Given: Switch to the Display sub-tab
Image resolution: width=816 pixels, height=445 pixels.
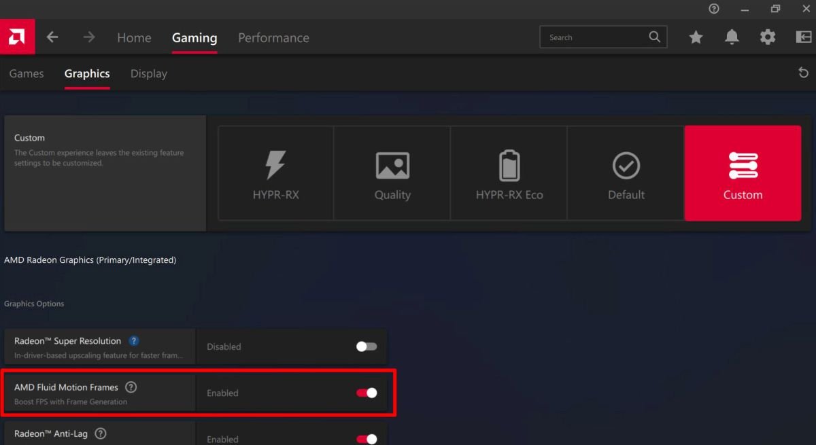Looking at the screenshot, I should [x=149, y=73].
